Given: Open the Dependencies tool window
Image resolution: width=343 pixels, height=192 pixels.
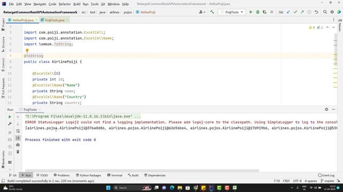Looking at the screenshot, I should click(x=155, y=175).
